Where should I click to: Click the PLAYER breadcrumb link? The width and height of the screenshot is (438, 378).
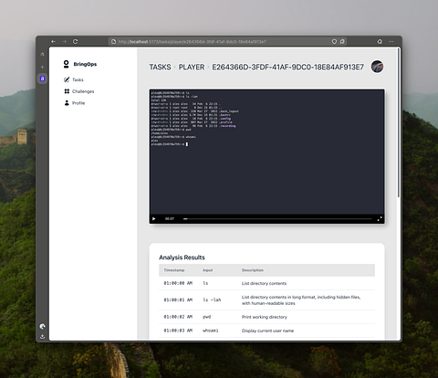tap(192, 67)
